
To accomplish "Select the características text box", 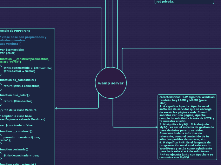I will [187, 127].
